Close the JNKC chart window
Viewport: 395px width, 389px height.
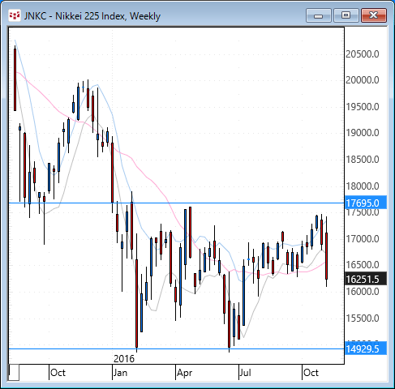(x=374, y=15)
